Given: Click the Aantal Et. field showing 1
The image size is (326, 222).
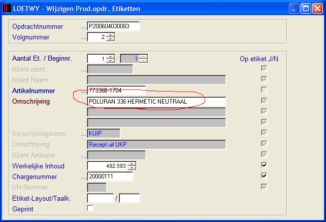Looking at the screenshot, I should click(x=97, y=59).
